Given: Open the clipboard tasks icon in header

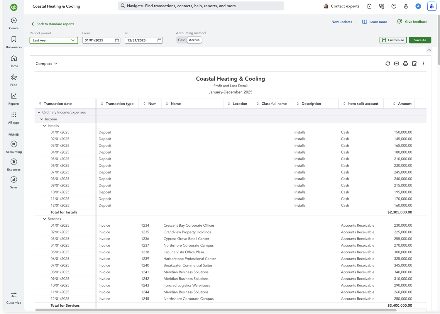Looking at the screenshot, I should tap(369, 6).
